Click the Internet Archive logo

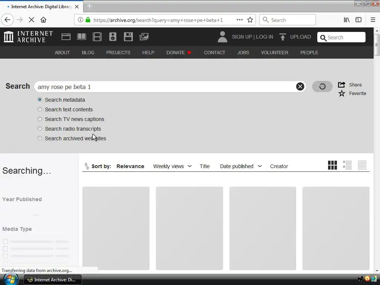click(x=28, y=37)
